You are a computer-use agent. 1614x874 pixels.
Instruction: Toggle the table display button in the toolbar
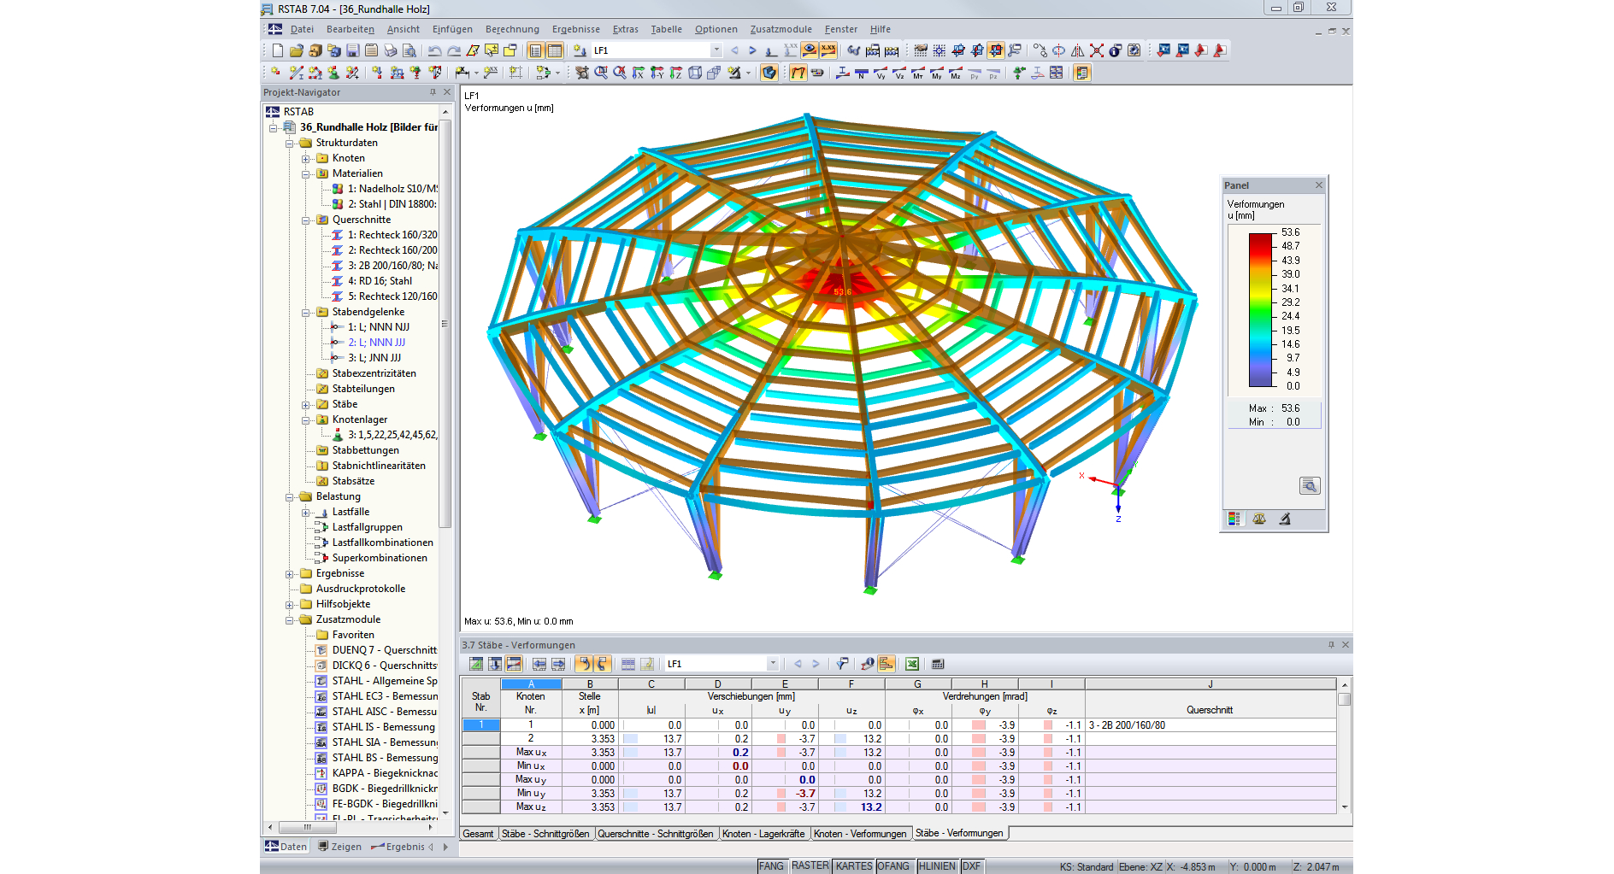pos(555,50)
